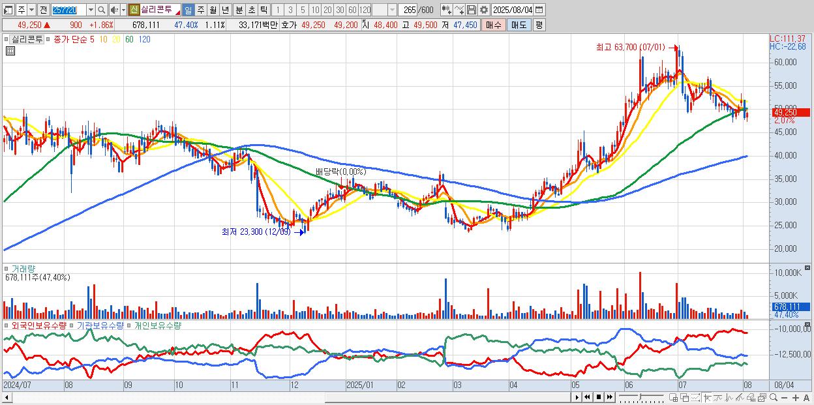Choose the 10 interval button
Viewport: 814px width, 405px height.
pos(316,10)
